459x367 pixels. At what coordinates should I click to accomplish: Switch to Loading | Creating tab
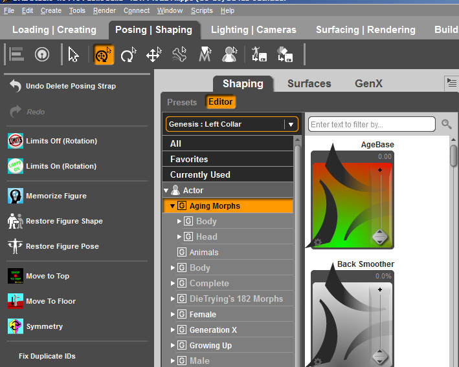coord(54,30)
